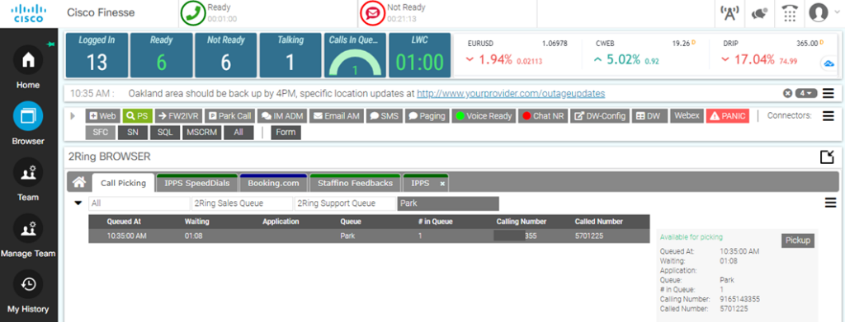Toggle the All connectors button

coord(238,133)
